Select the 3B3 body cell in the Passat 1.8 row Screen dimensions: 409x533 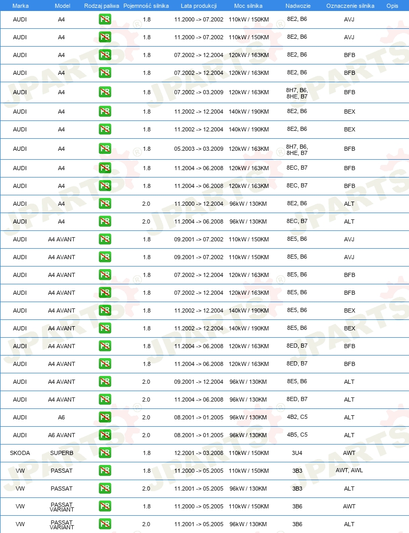(x=297, y=471)
